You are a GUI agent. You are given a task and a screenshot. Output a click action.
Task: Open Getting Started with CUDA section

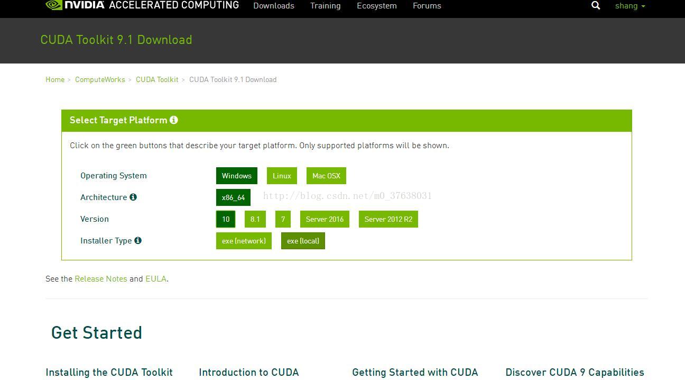pos(415,372)
